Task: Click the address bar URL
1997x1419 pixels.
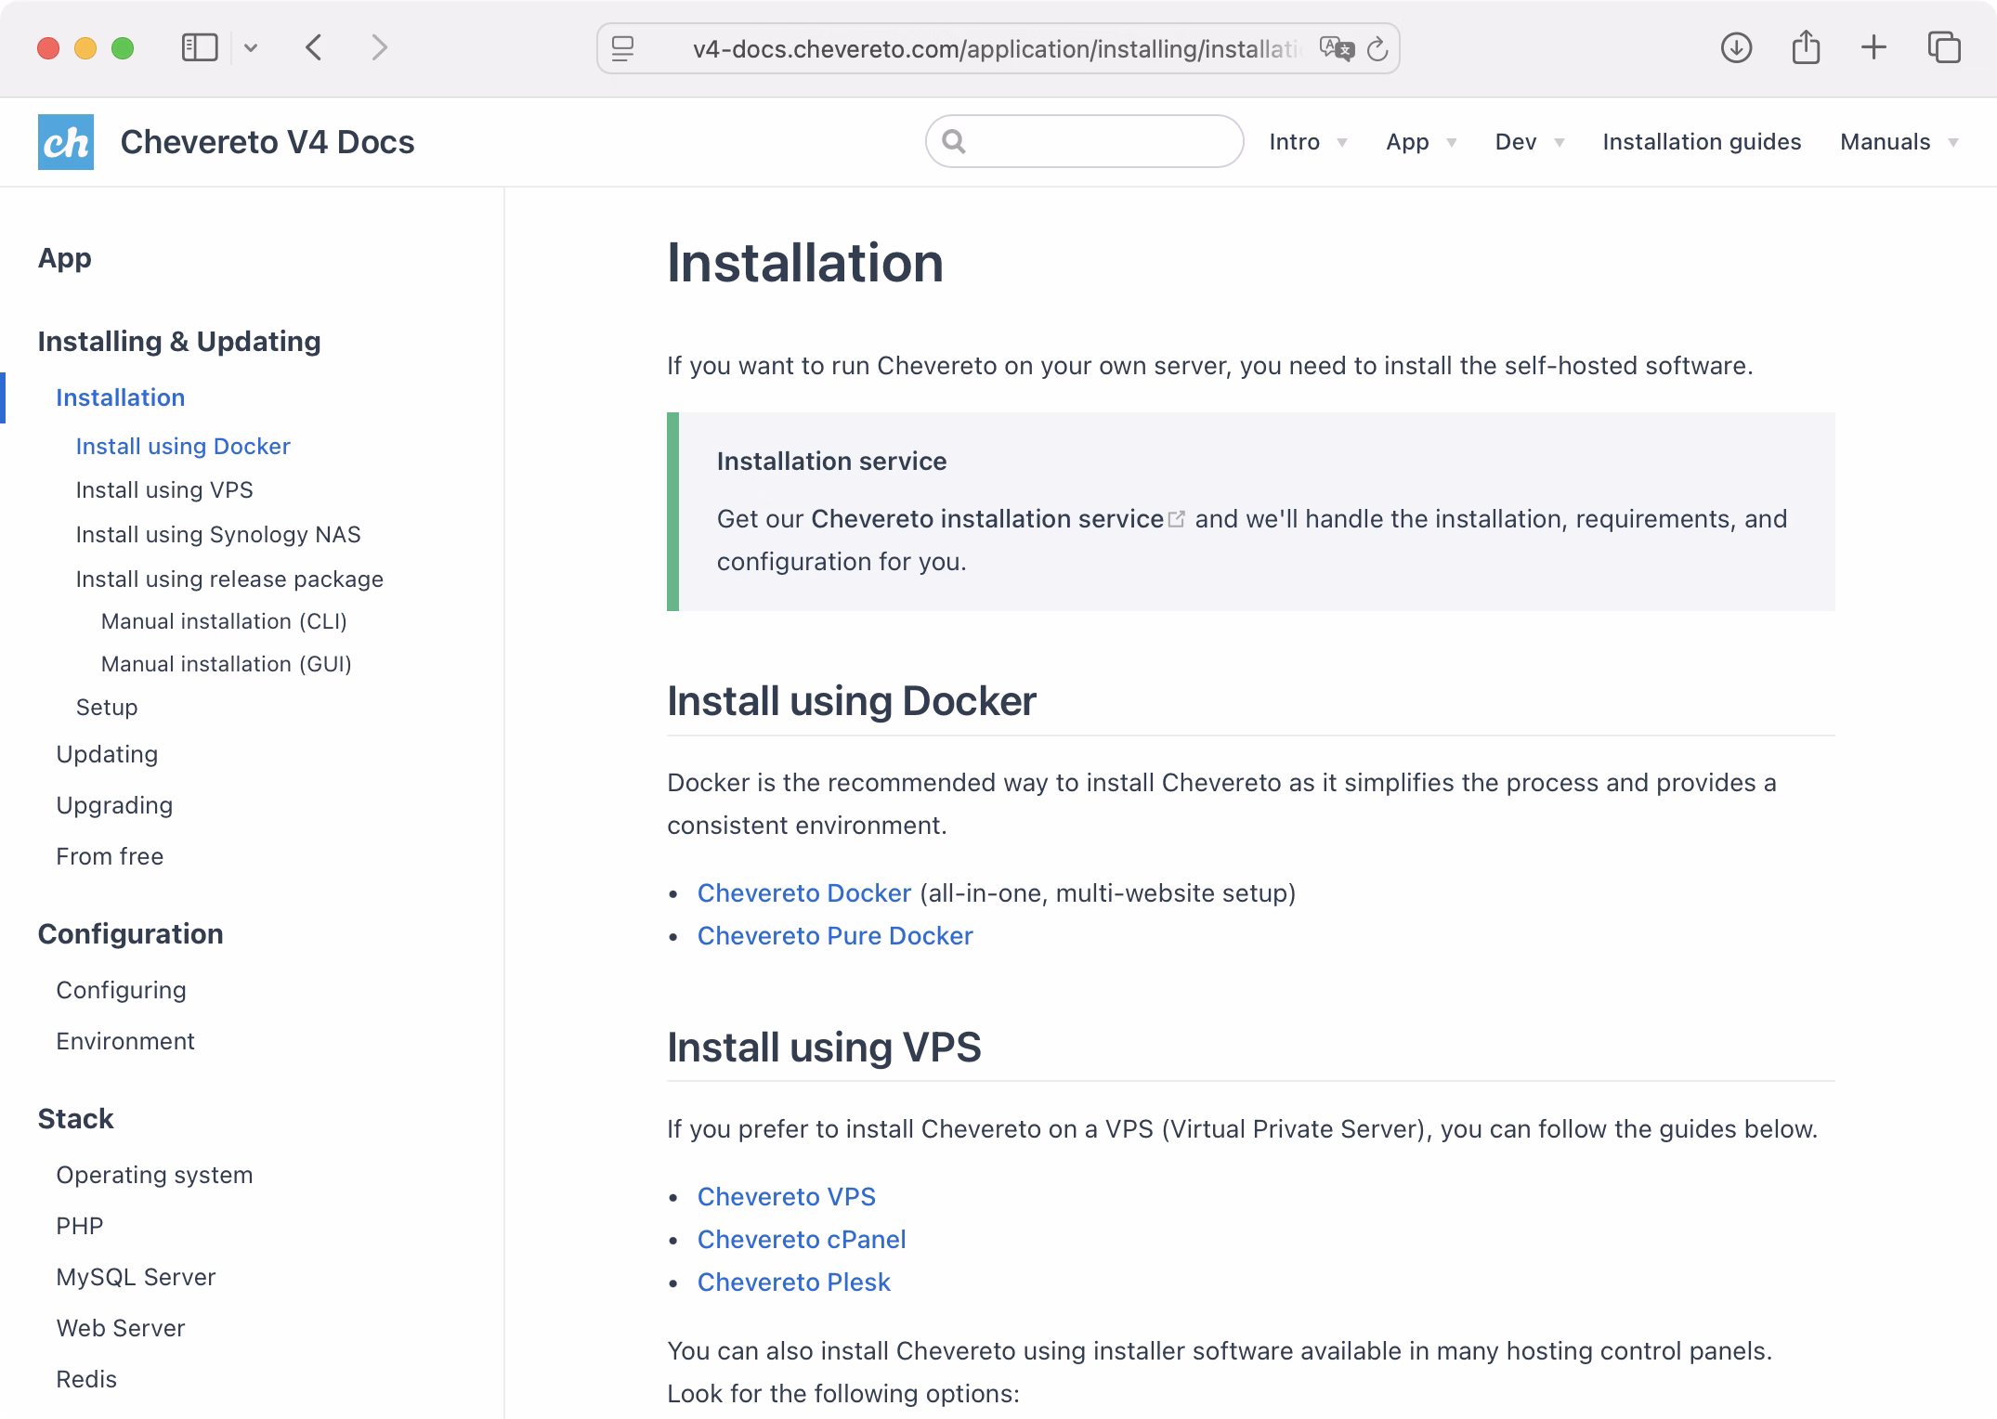Action: 997,48
